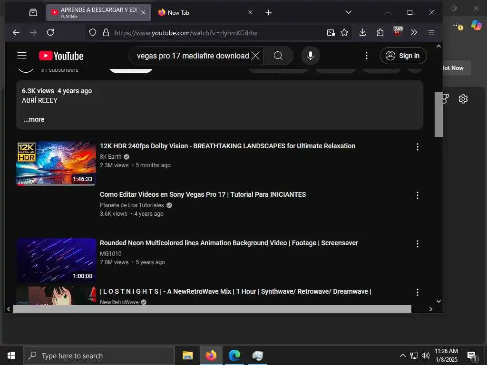Screen dimensions: 487x365
Task: Open the tracking protection shield
Action: (x=93, y=32)
